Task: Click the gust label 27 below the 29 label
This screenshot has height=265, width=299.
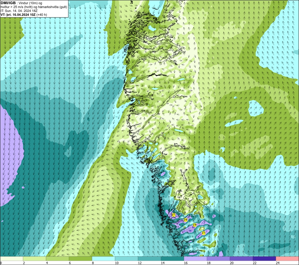Action: pos(203,233)
